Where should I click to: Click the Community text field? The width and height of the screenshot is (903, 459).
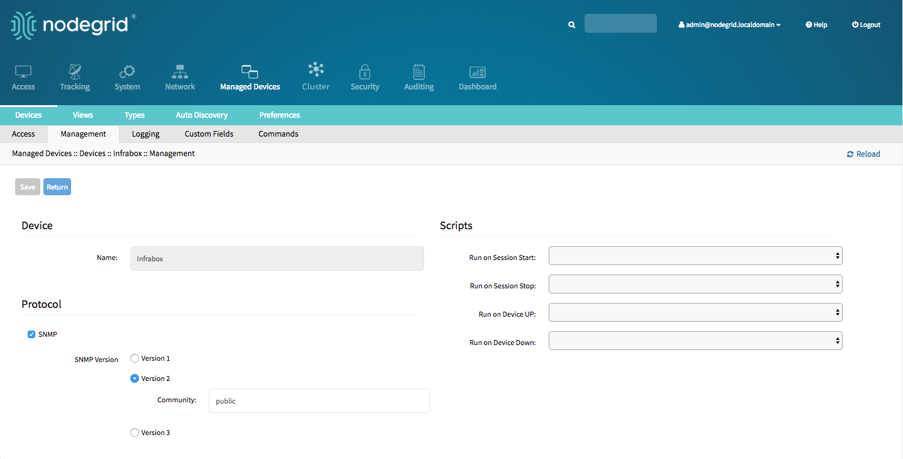320,400
